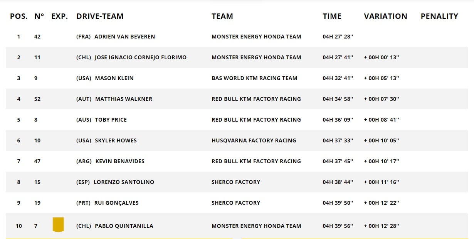This screenshot has width=474, height=239.
Task: Sort by the POS. column header
Action: (19, 16)
